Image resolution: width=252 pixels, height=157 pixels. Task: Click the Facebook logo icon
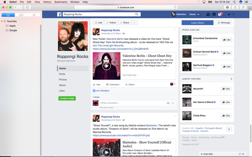pyautogui.click(x=59, y=14)
